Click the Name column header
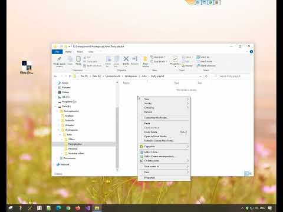Image resolution: width=283 pixels, height=212 pixels. pyautogui.click(x=126, y=83)
